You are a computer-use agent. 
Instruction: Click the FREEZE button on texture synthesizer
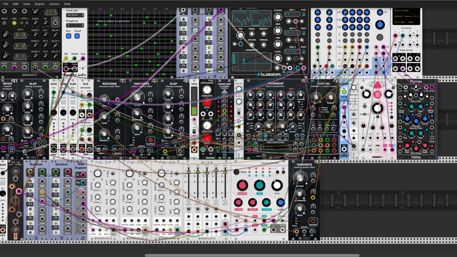pyautogui.click(x=236, y=172)
